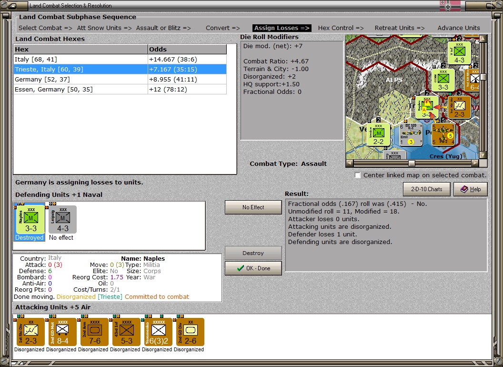Screen dimensions: 503x367
Task: Click the Disorganized label under 2nd Arm
Action: pos(93,349)
